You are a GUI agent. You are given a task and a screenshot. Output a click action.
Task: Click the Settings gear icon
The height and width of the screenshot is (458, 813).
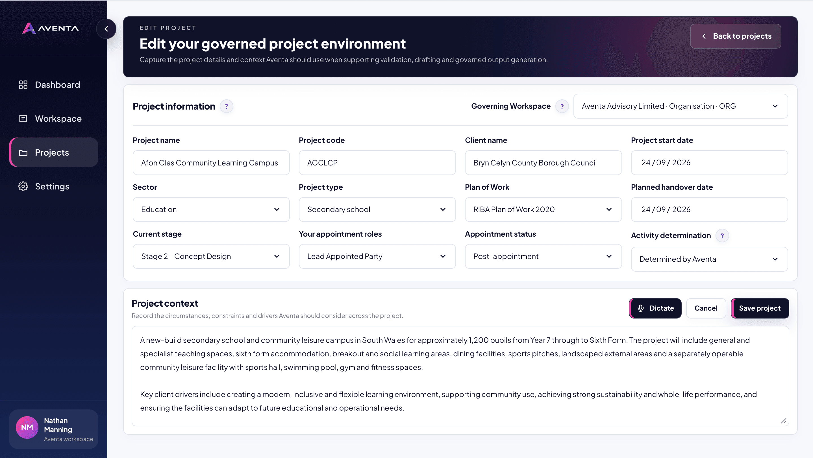coord(23,186)
